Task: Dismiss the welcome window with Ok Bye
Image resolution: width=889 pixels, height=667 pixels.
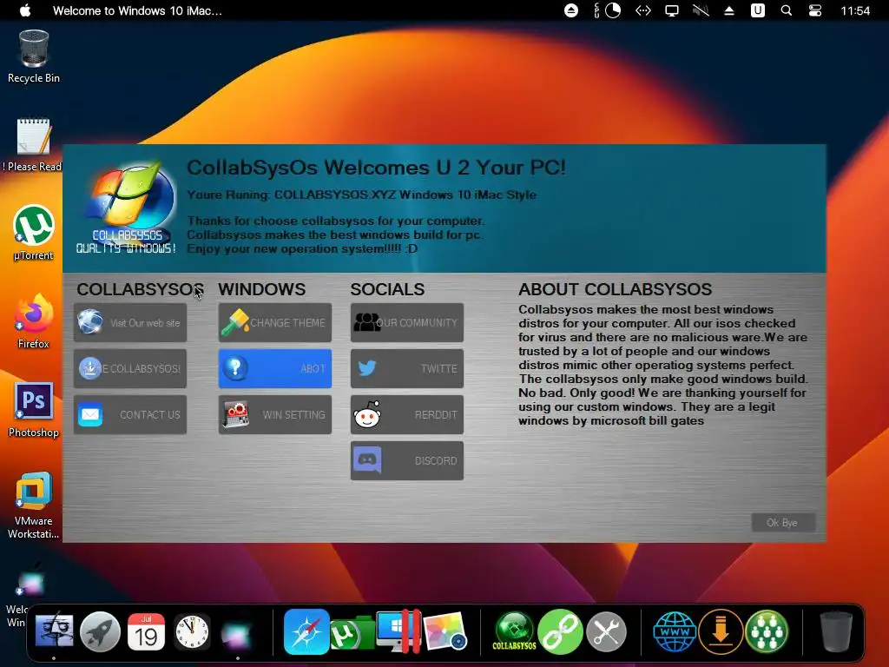Action: 783,522
